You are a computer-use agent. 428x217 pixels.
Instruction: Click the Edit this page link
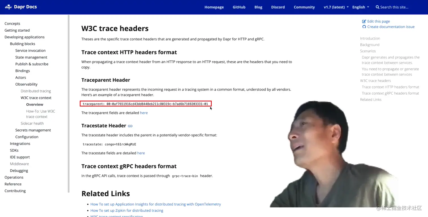coord(378,21)
